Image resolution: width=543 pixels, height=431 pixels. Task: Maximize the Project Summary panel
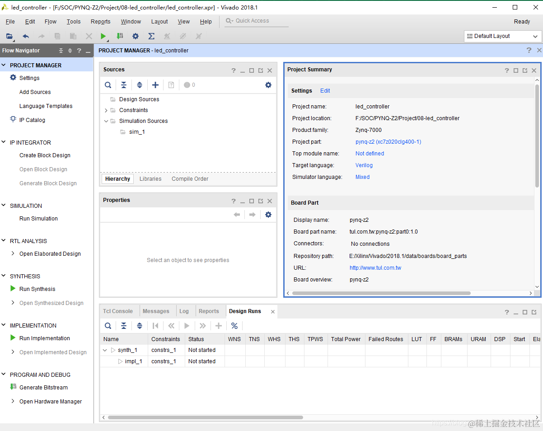pyautogui.click(x=516, y=70)
